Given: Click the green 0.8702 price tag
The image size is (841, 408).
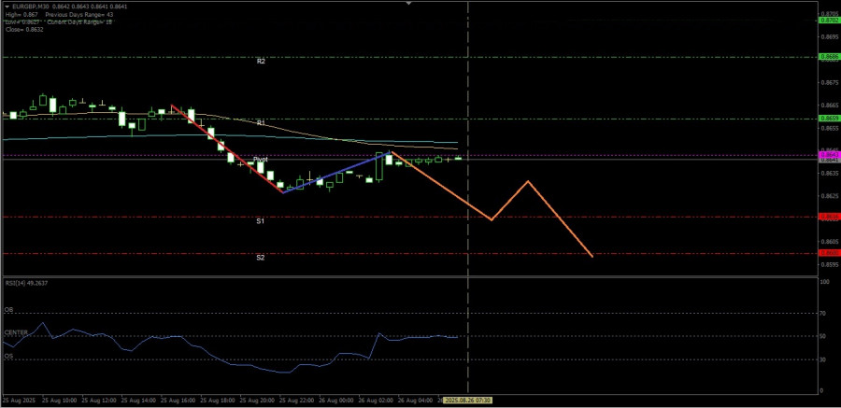Looking at the screenshot, I should click(829, 20).
